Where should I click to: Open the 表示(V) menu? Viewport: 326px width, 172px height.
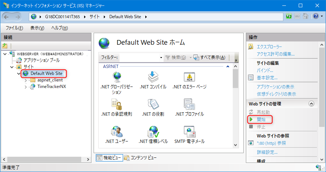coord(37,28)
